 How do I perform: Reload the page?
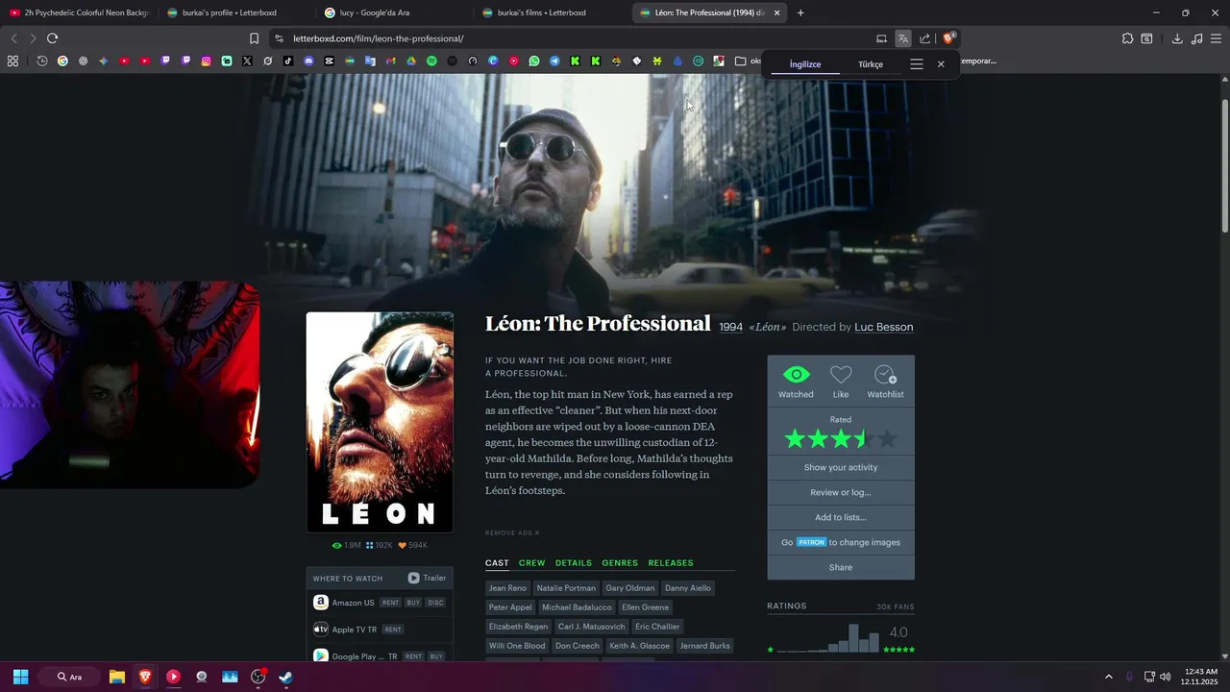52,38
